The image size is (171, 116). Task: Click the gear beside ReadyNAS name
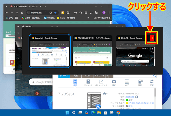point(137,97)
